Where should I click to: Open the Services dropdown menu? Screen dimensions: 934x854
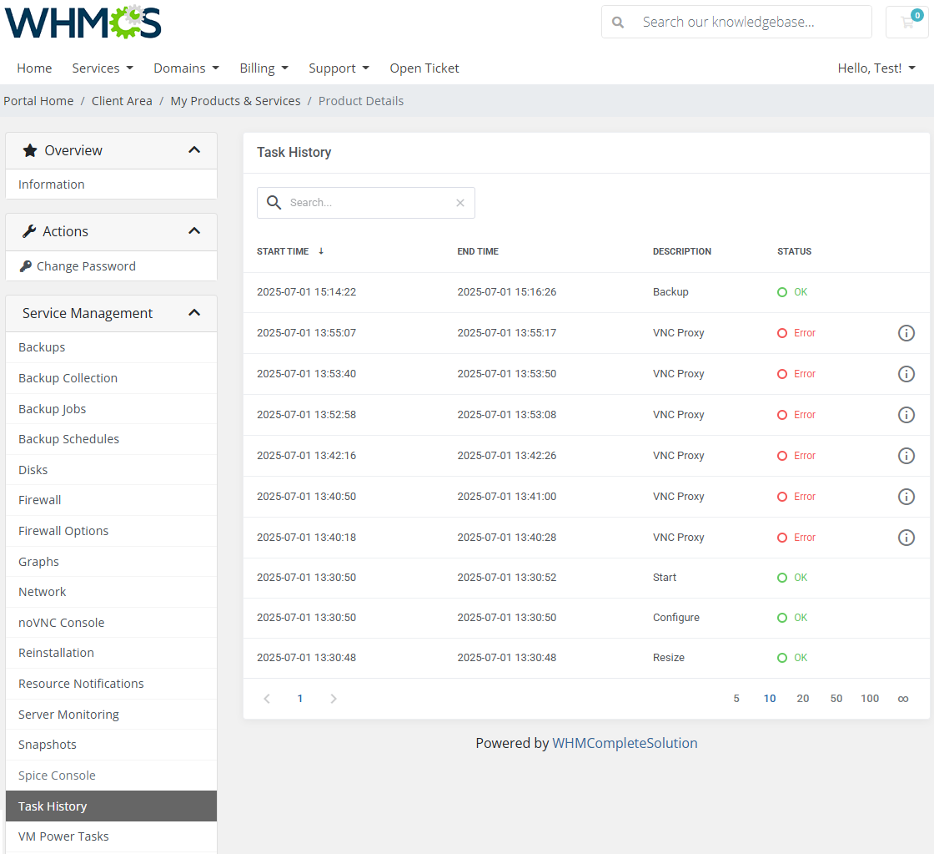[102, 68]
